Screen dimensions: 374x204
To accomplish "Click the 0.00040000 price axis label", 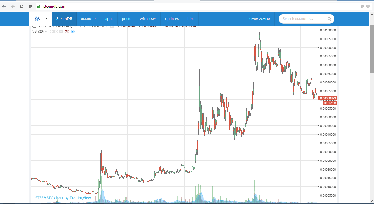I will (x=328, y=135).
